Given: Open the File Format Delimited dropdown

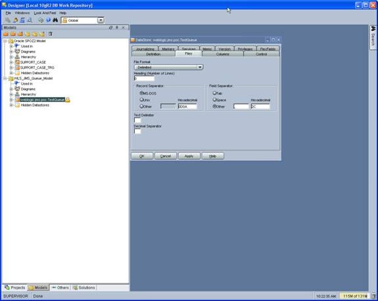Looking at the screenshot, I should (168, 67).
